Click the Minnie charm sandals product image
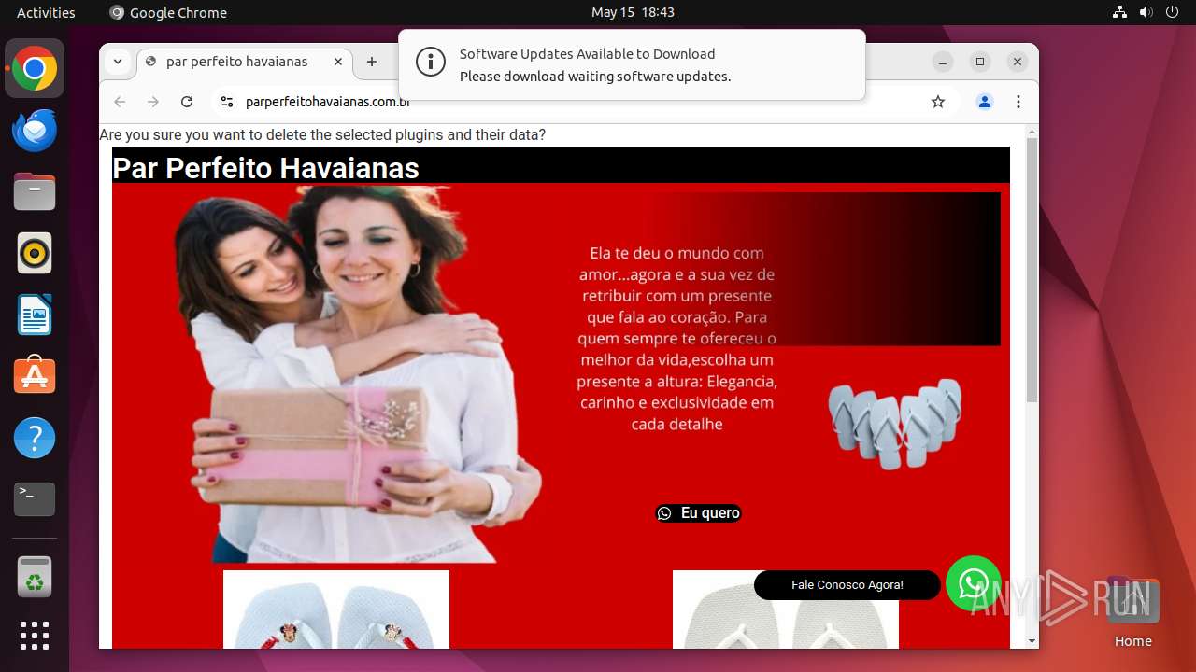 click(x=336, y=609)
